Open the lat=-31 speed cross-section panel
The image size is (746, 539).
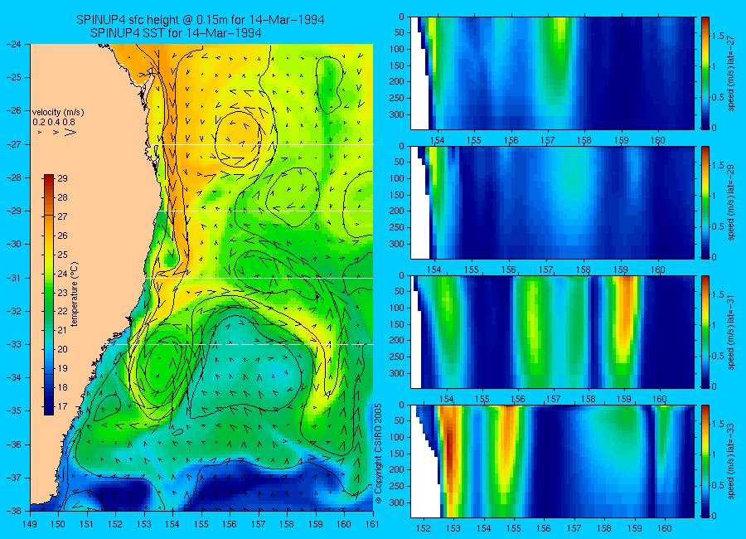(x=552, y=332)
